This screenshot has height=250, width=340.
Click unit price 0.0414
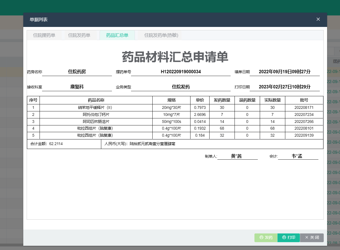click(200, 121)
